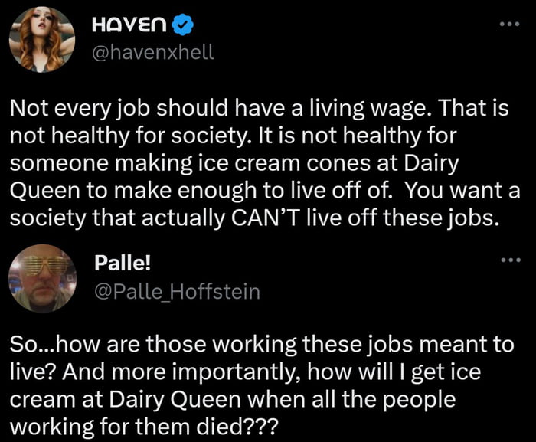Click the blue verified badge next to HAVEN

coord(182,25)
